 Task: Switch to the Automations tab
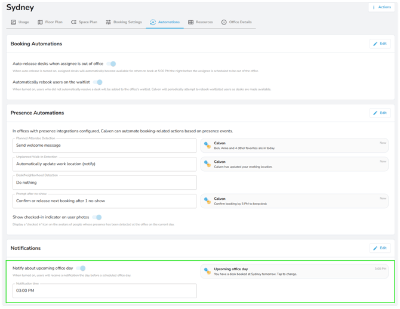pos(165,22)
